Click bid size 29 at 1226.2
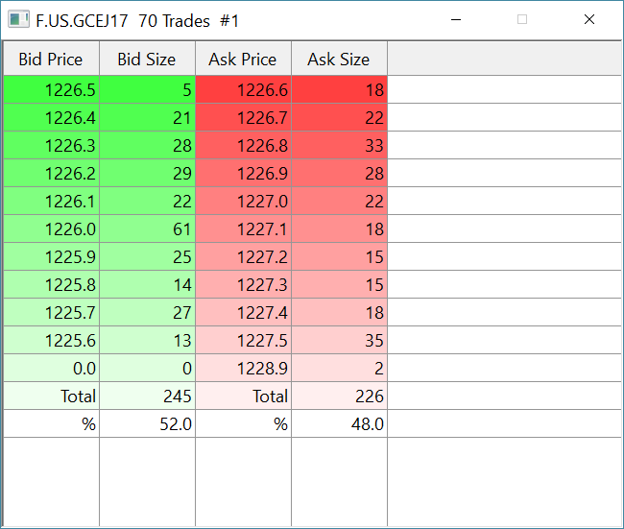 pyautogui.click(x=147, y=173)
